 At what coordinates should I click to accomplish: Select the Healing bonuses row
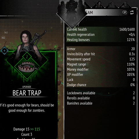coord(101,40)
